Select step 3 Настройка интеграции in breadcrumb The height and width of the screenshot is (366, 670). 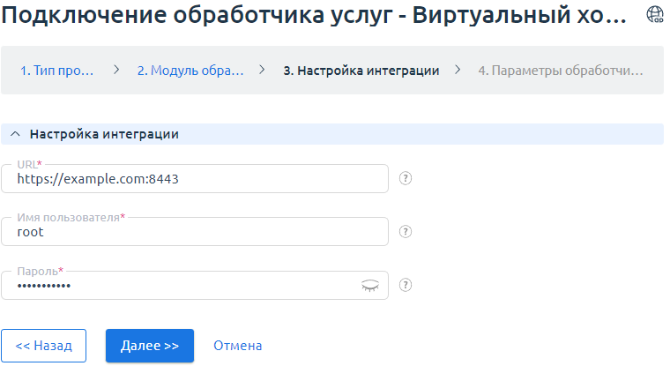point(361,71)
